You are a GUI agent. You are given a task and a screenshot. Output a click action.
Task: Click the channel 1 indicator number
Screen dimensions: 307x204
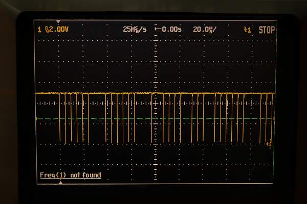pyautogui.click(x=39, y=30)
